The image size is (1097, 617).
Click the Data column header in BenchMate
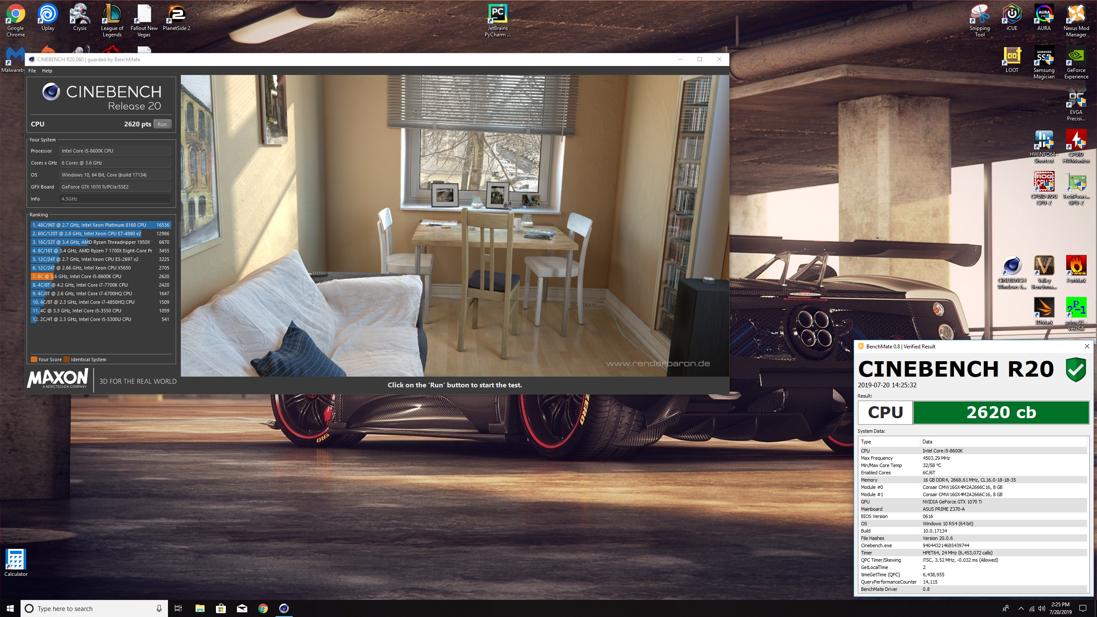click(1004, 442)
